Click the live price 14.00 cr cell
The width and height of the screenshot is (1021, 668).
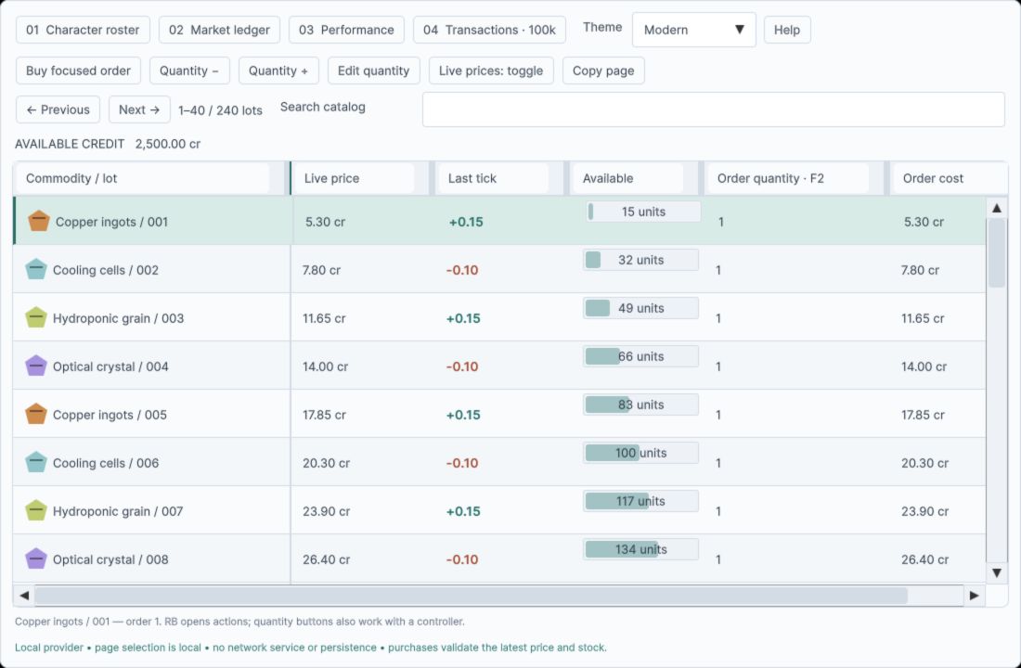326,366
